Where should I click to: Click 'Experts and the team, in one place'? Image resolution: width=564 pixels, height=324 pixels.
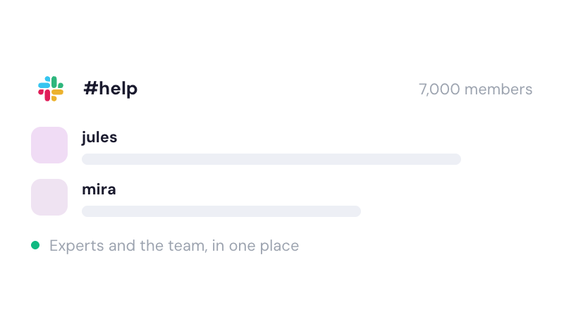[174, 246]
